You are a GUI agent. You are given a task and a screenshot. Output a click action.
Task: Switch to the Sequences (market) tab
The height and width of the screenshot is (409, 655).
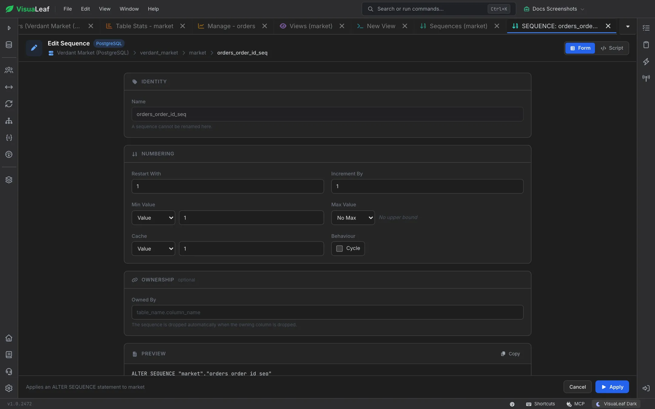458,26
